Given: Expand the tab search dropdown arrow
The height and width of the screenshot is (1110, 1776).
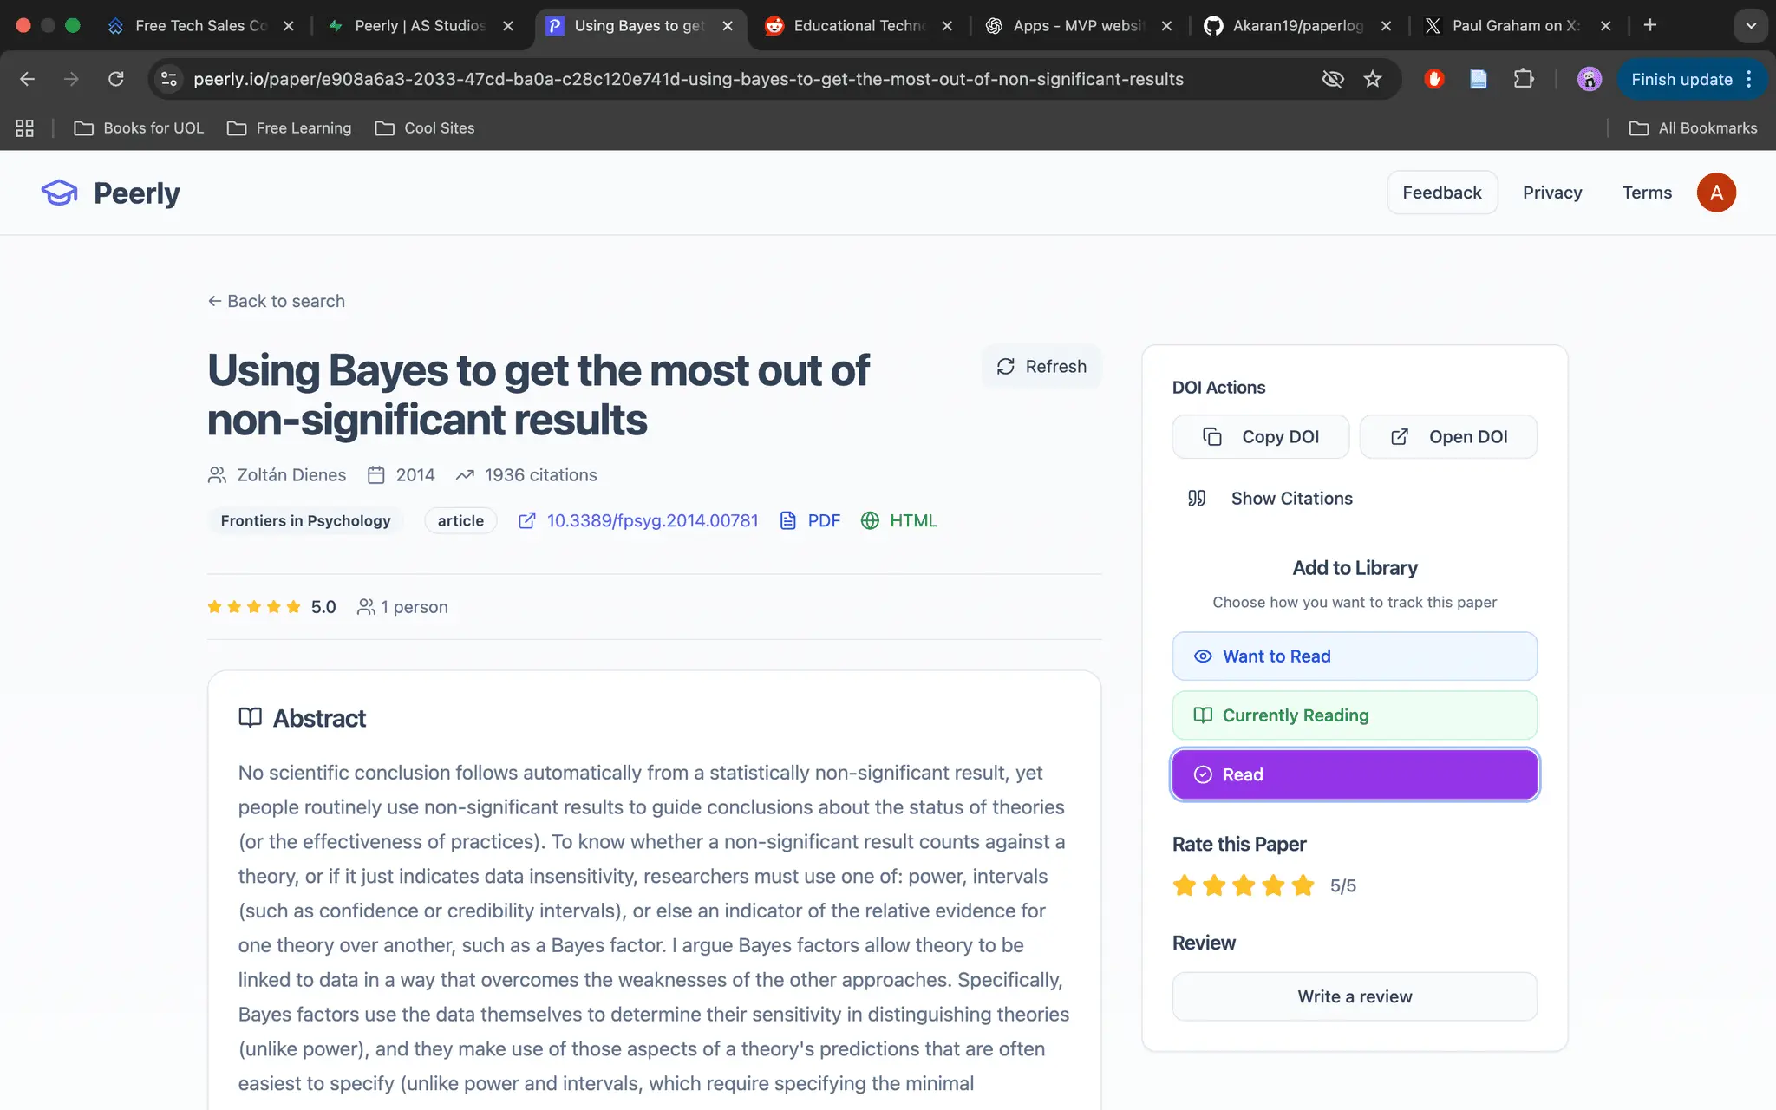Looking at the screenshot, I should [x=1751, y=26].
